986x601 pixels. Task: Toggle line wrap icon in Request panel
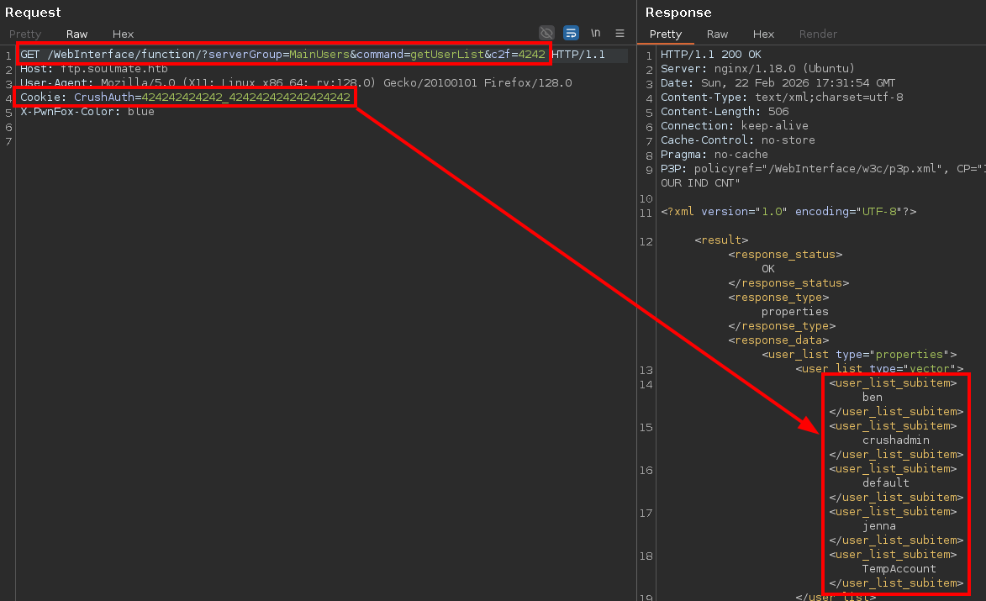coord(571,33)
